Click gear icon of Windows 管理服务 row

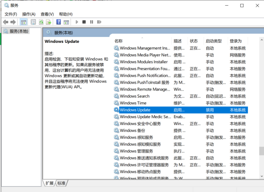tap(116, 151)
